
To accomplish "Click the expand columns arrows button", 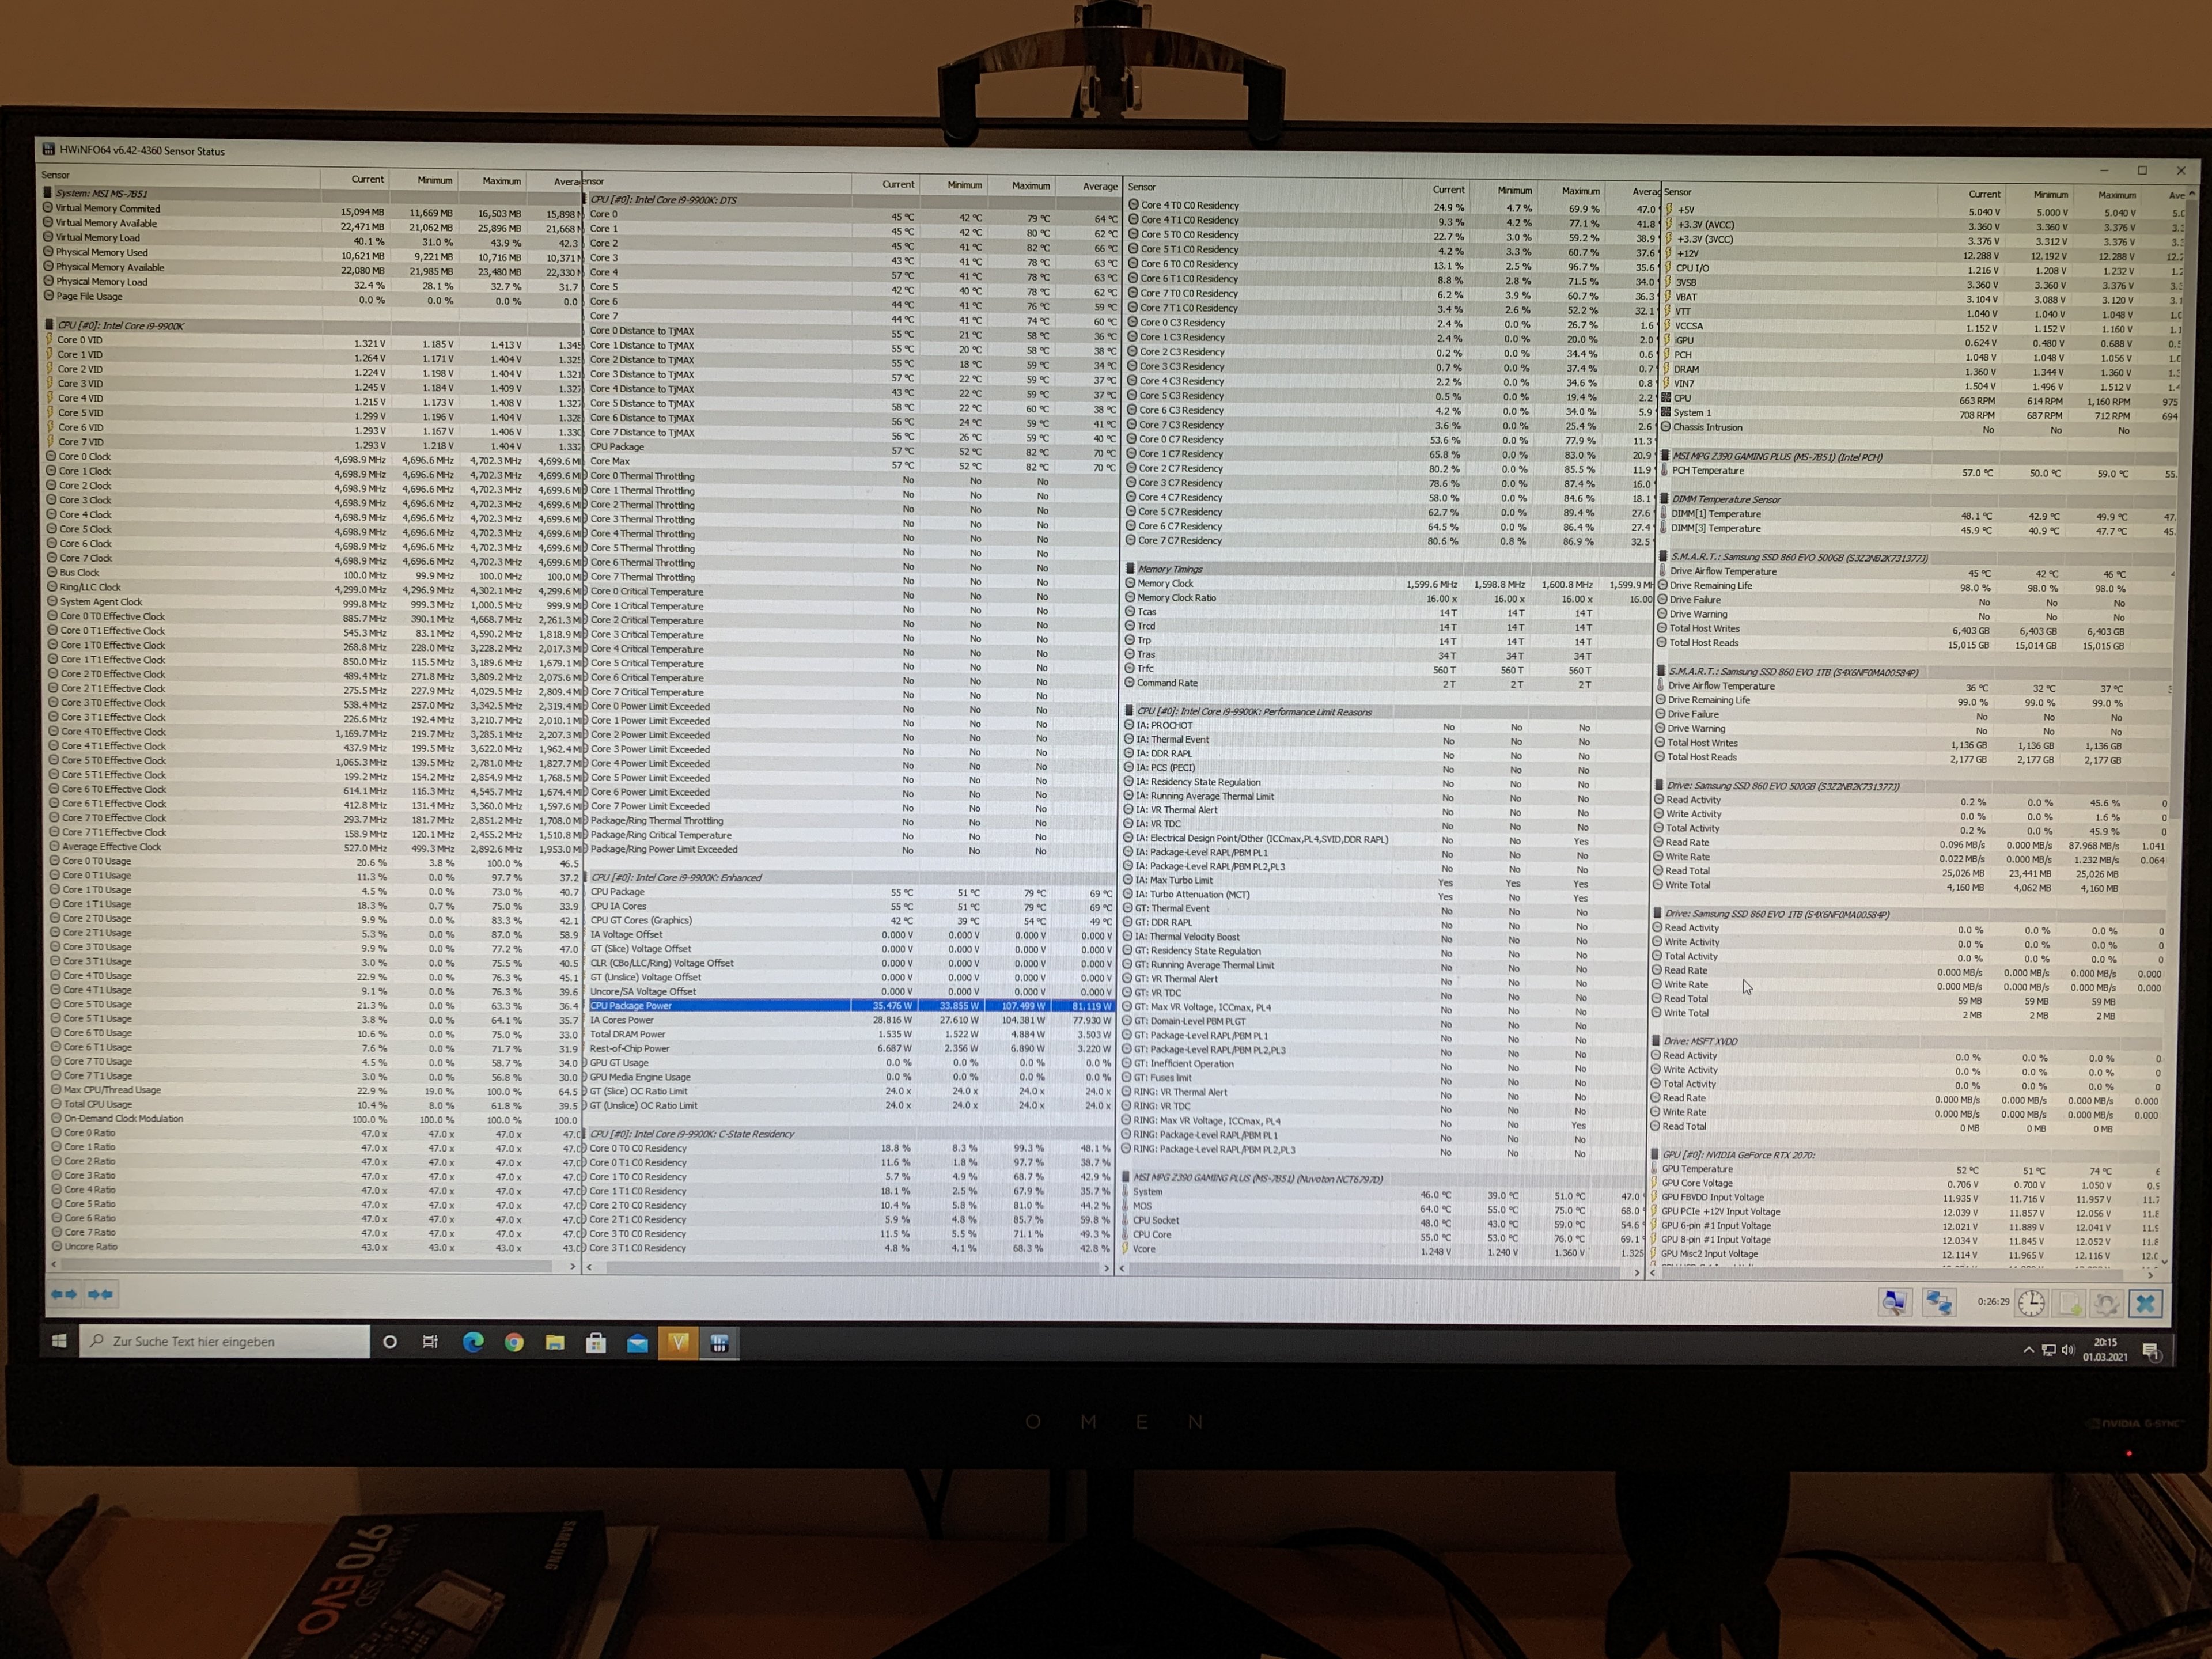I will click(64, 1294).
